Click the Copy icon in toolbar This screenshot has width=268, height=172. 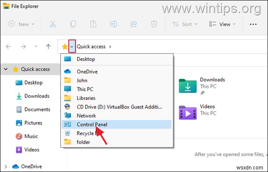(x=73, y=24)
